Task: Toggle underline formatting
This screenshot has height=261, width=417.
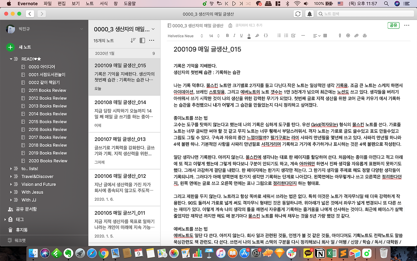Action: coord(241,36)
